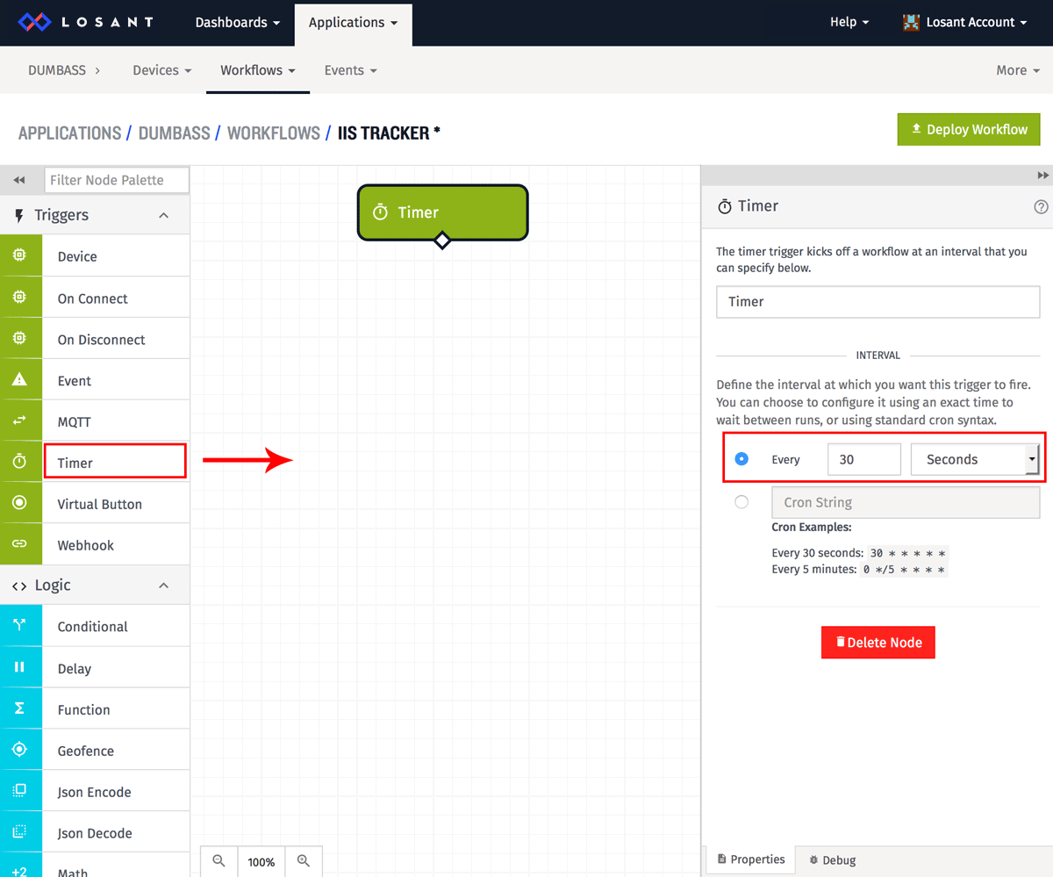Click the Delete Node button
The image size is (1053, 877).
point(877,642)
